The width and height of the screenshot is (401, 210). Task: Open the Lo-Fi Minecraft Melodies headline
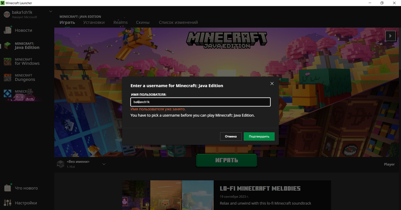coord(260,189)
